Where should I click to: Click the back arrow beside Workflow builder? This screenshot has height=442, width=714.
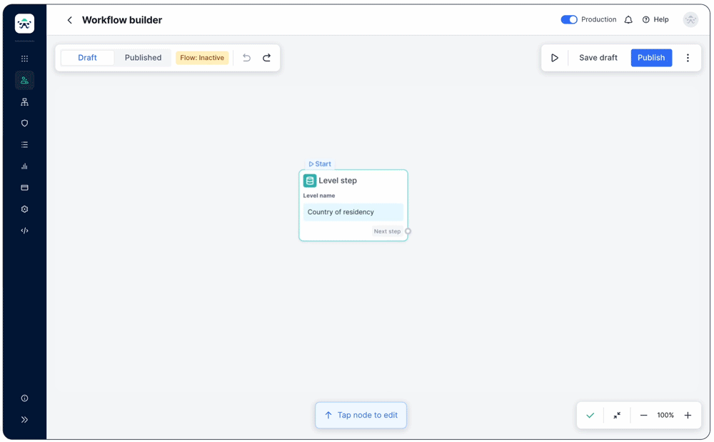pos(69,20)
